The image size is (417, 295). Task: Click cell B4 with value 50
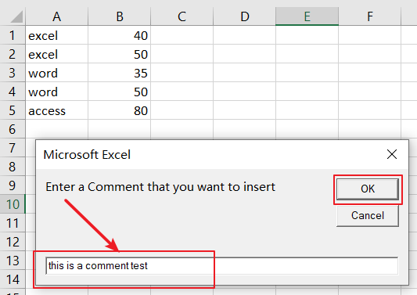120,92
